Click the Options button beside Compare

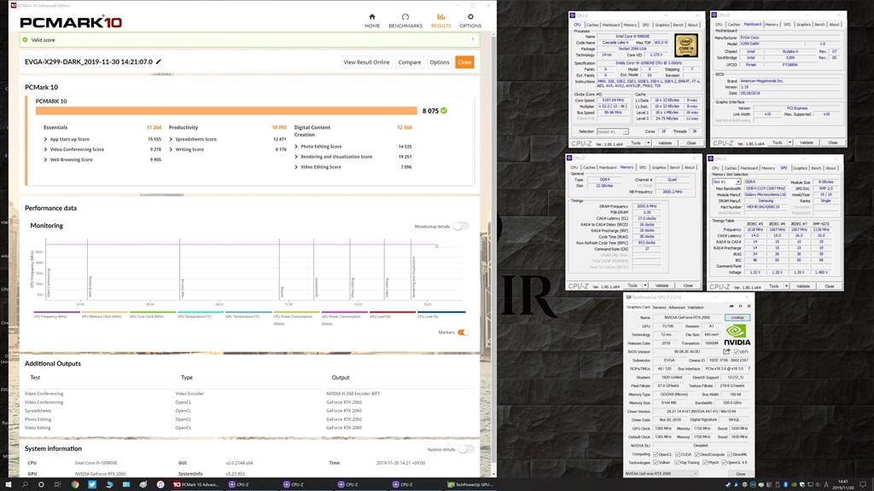pos(440,61)
